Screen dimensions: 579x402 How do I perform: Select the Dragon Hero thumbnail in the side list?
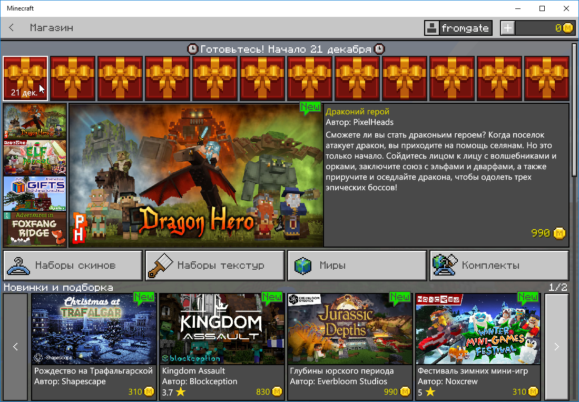[35, 121]
